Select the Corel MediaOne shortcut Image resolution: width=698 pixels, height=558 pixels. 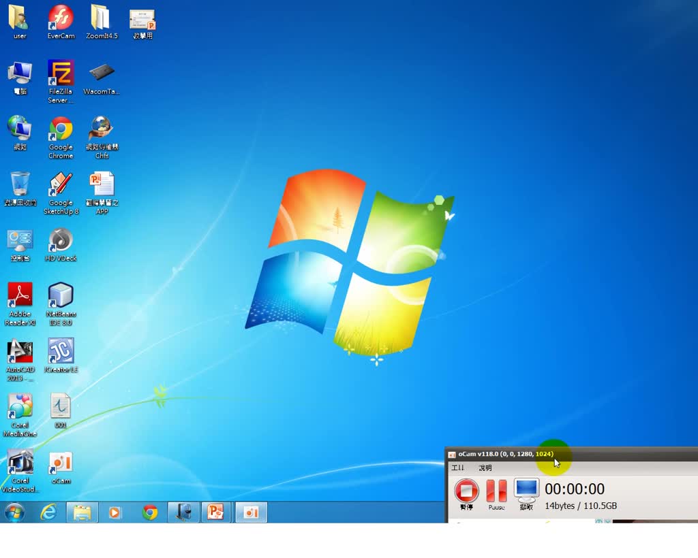click(20, 415)
